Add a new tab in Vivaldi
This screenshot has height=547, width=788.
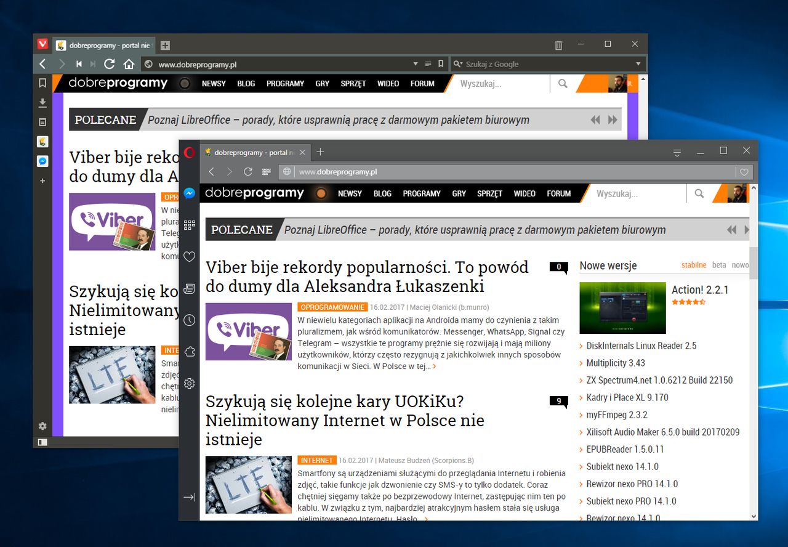165,45
